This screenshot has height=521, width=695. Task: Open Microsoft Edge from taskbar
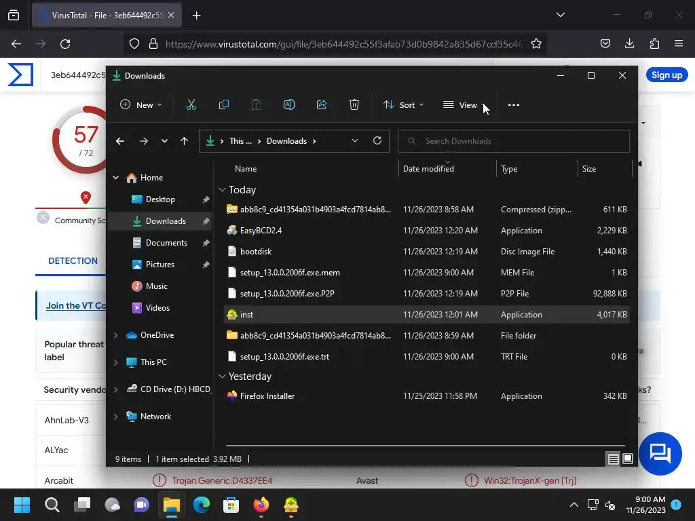(x=201, y=505)
